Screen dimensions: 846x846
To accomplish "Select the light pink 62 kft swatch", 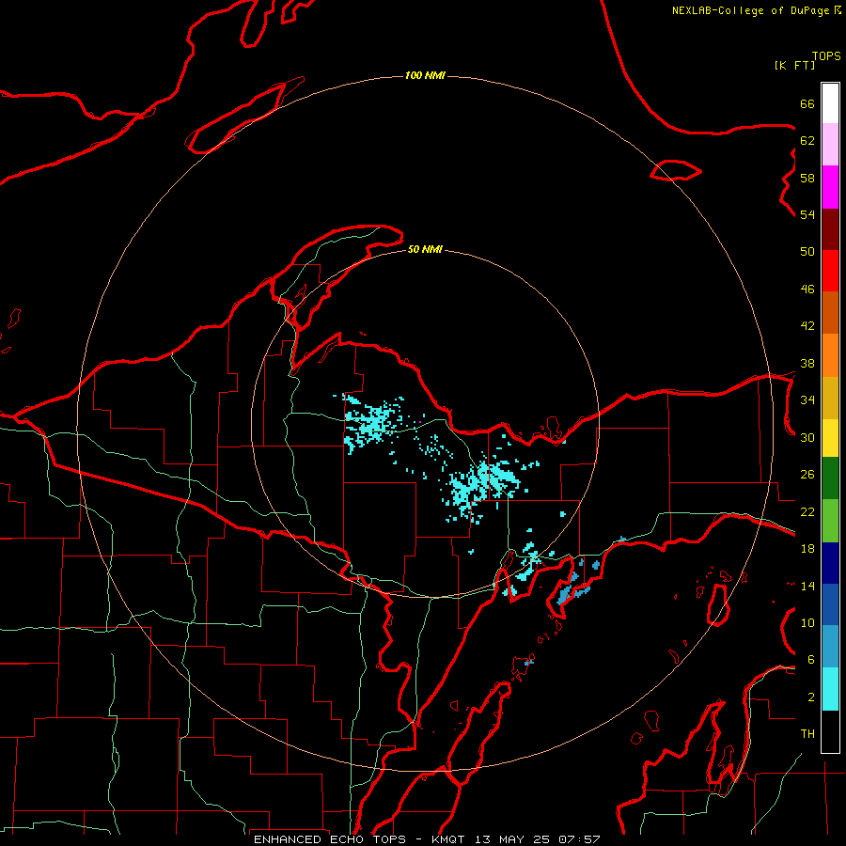I will (830, 144).
